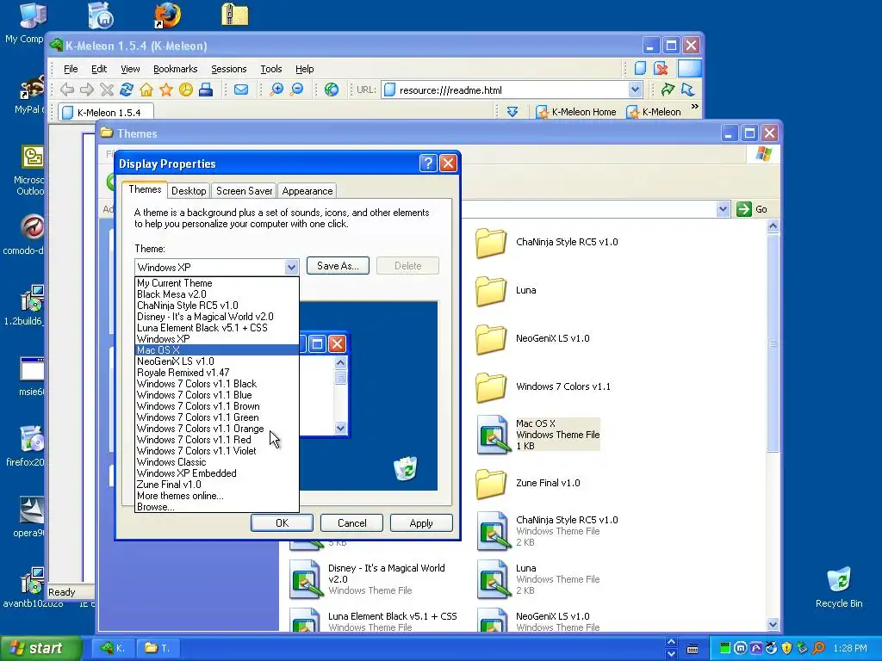Screen dimensions: 882x661
Task: Zoom in with magnifier plus icon
Action: pos(276,90)
